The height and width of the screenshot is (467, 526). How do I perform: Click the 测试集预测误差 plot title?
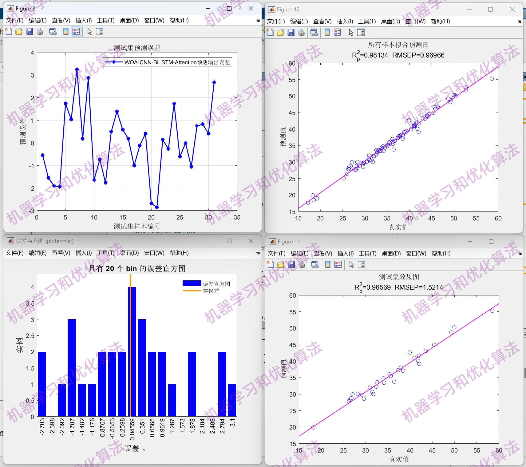137,48
